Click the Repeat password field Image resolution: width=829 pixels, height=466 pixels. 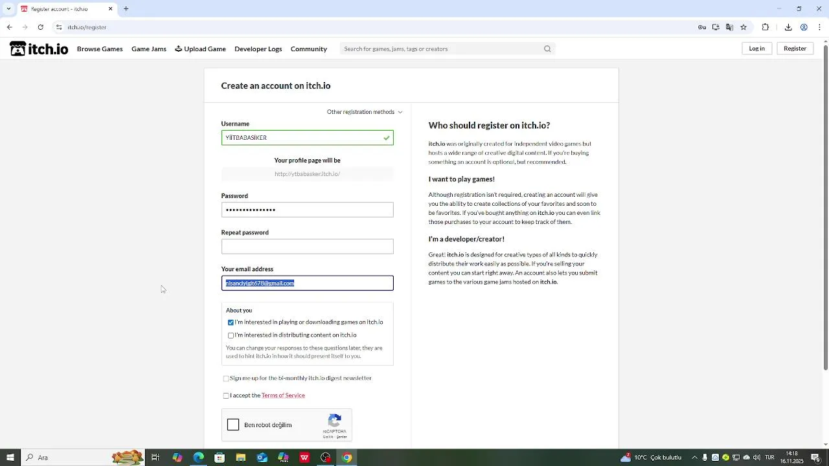tap(307, 247)
